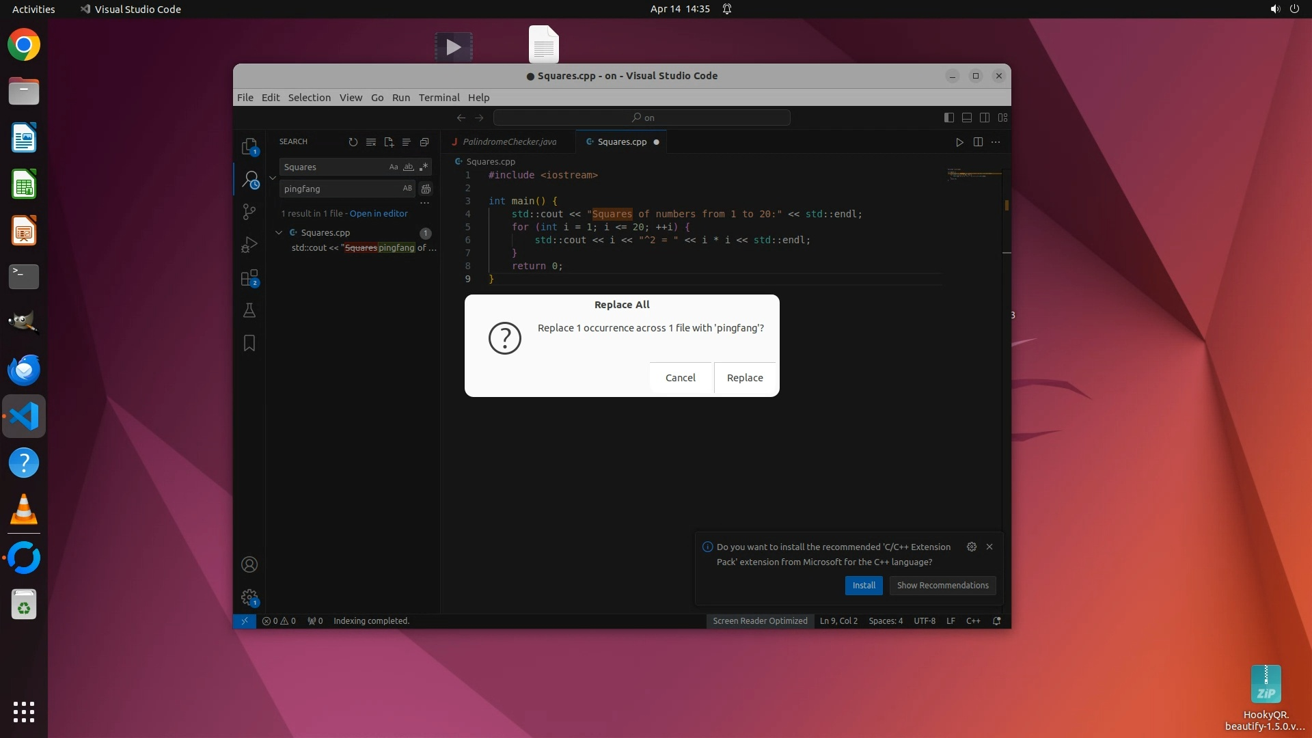Open the Extensions view in activity bar
The width and height of the screenshot is (1312, 738).
249,278
